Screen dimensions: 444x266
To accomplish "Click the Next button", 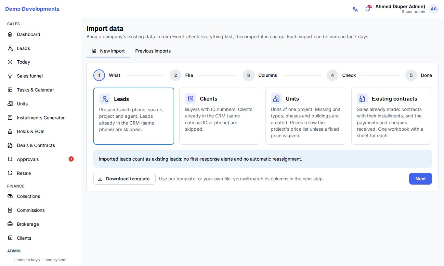I will point(420,179).
